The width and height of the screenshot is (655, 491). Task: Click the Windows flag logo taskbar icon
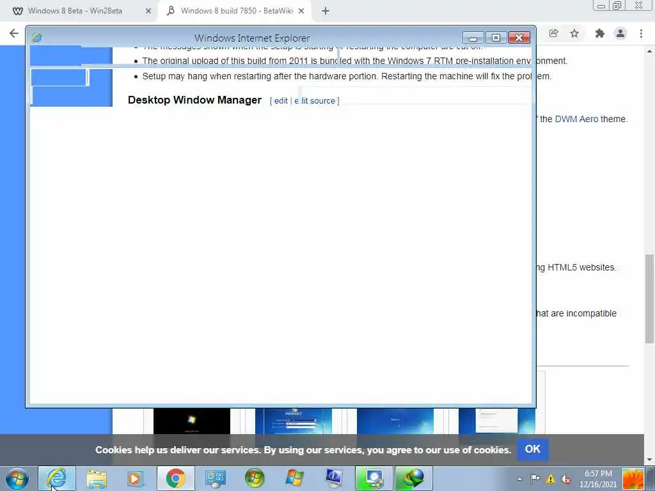coord(294,478)
